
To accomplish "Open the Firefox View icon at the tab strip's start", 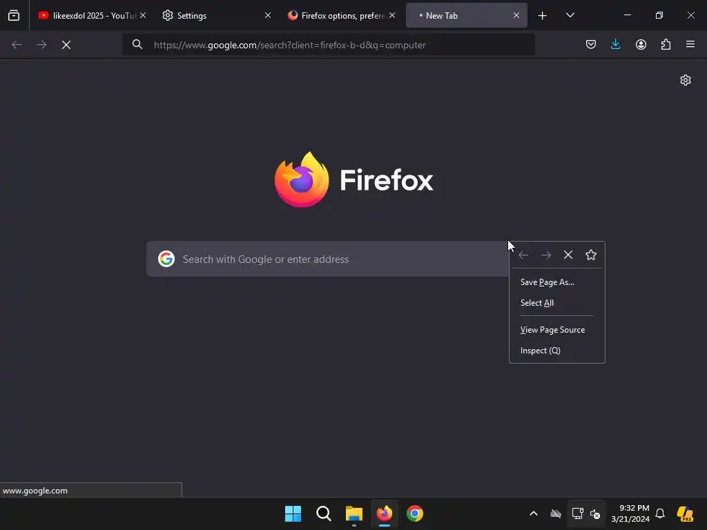I will (14, 15).
